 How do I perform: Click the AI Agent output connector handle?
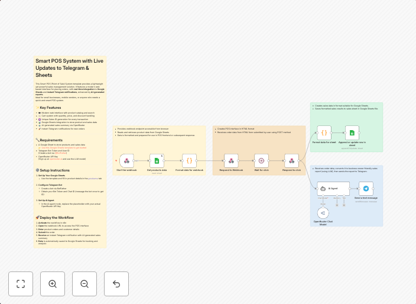[350, 189]
